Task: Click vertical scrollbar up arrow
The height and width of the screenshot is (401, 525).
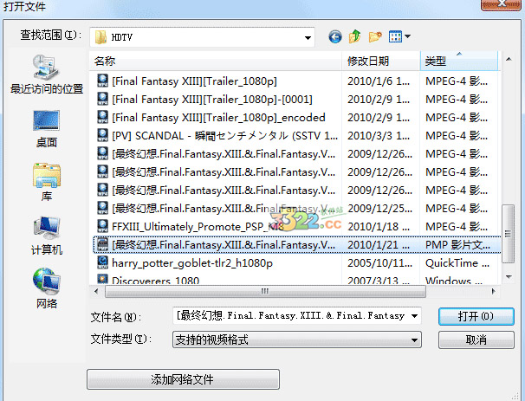Action: point(509,59)
